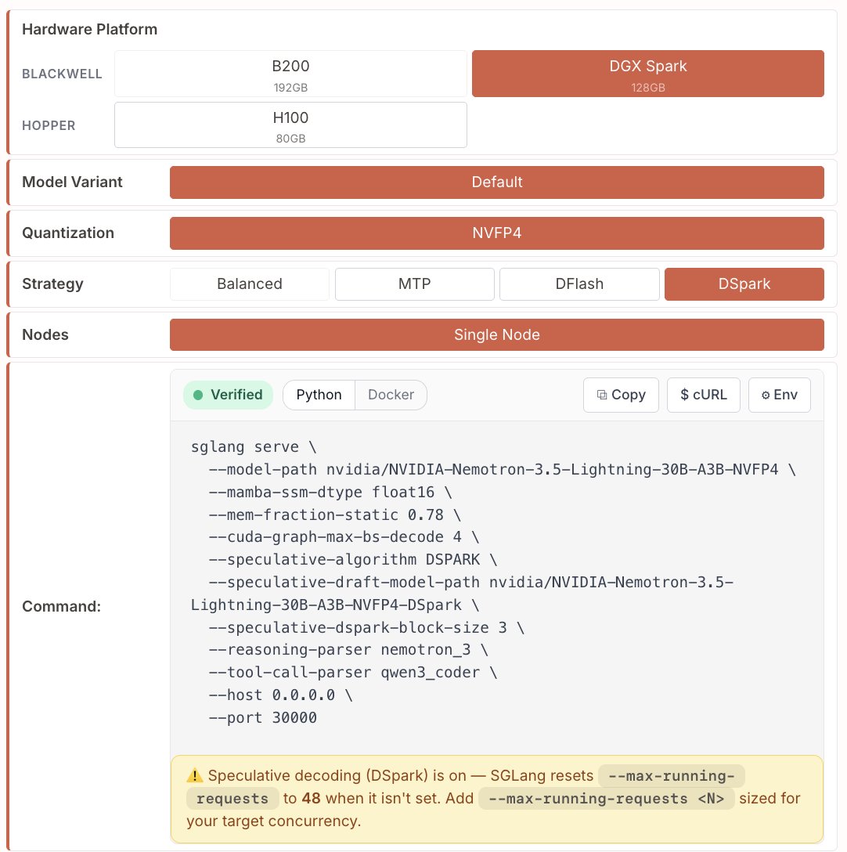Viewport: 847px width, 852px height.
Task: Click the --speculative-algorithm DSPARK line
Action: 352,560
